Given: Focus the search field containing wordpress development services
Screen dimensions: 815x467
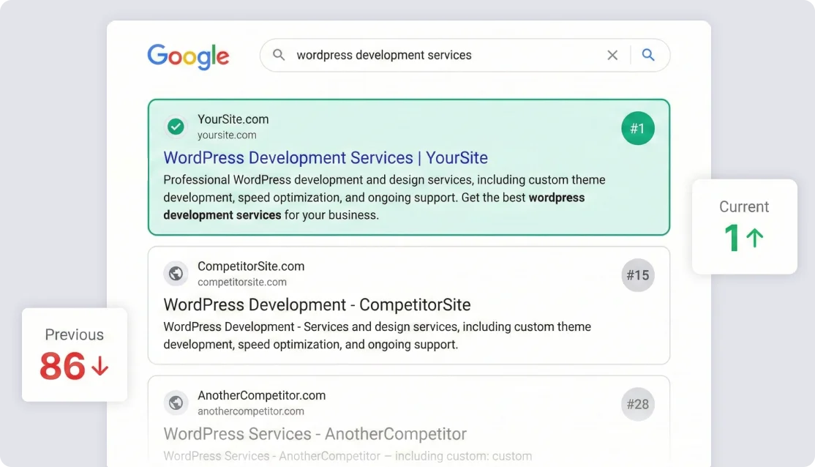Looking at the screenshot, I should click(465, 55).
